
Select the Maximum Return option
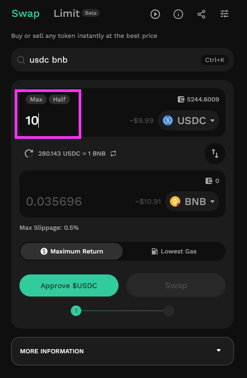[71, 251]
